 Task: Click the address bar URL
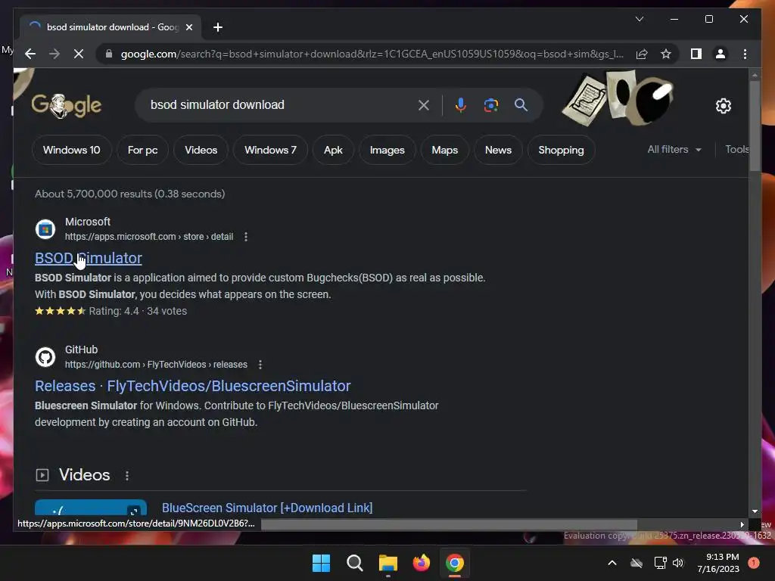point(372,54)
